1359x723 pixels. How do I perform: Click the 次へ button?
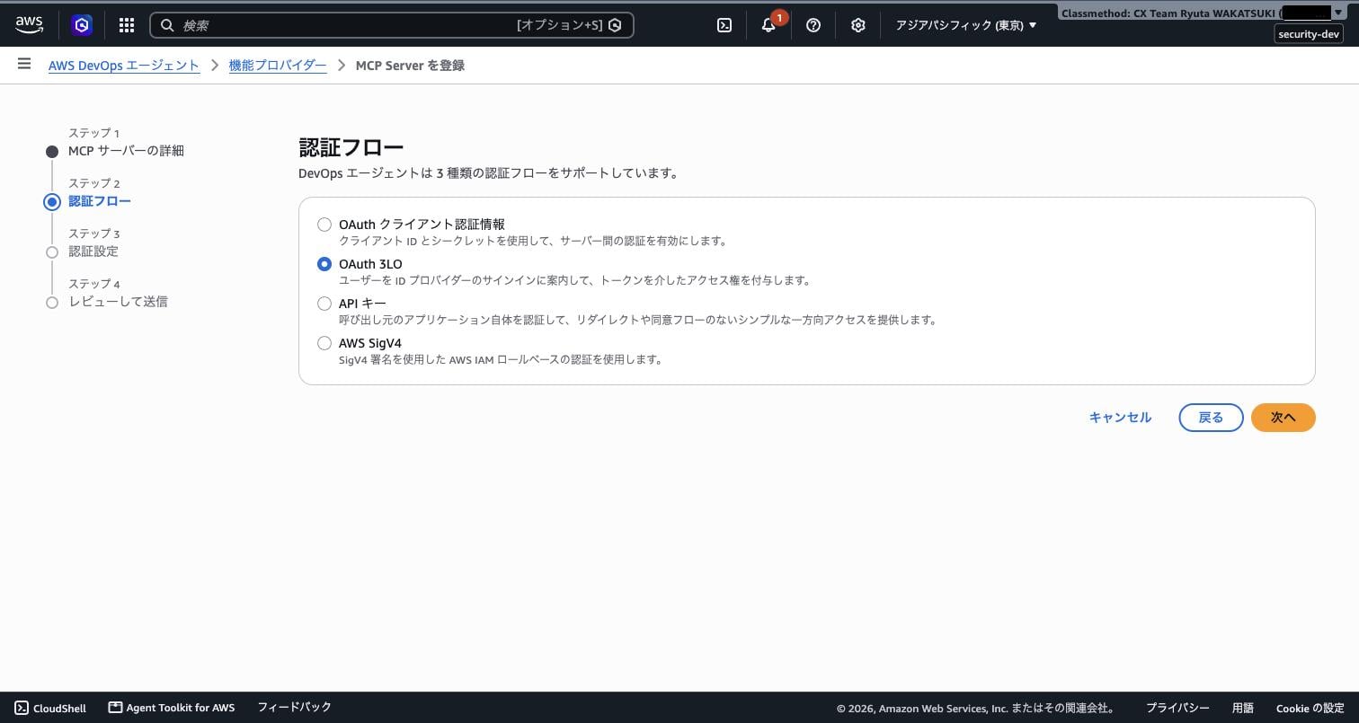click(1283, 418)
